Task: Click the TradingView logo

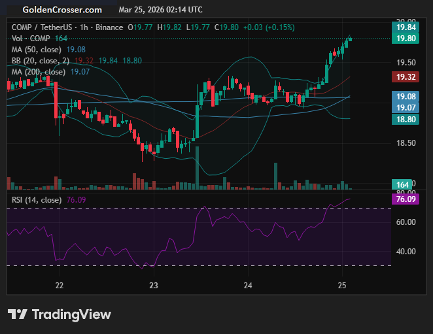Action: (59, 314)
